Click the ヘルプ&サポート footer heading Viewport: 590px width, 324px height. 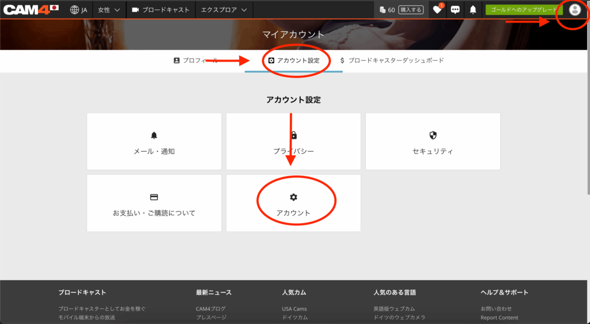coord(505,292)
